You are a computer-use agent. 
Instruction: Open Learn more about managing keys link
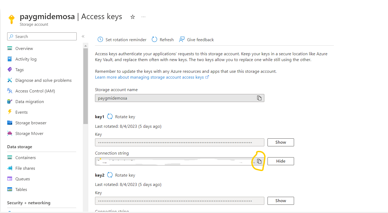coord(150,77)
